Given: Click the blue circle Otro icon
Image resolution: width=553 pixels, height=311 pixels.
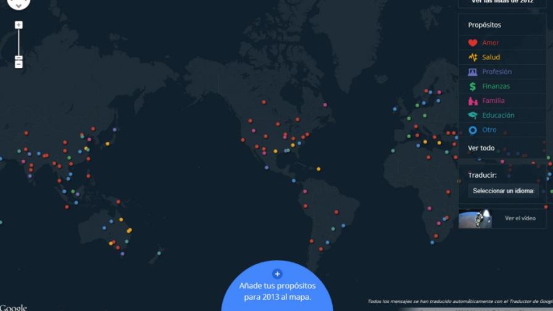Looking at the screenshot, I should (473, 130).
